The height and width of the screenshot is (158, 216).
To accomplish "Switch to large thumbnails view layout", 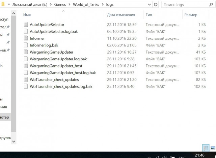I will [x=213, y=148].
